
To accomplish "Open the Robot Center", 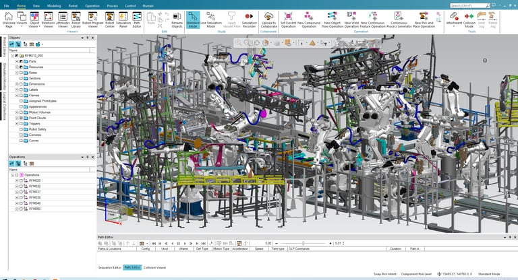I will [110, 20].
